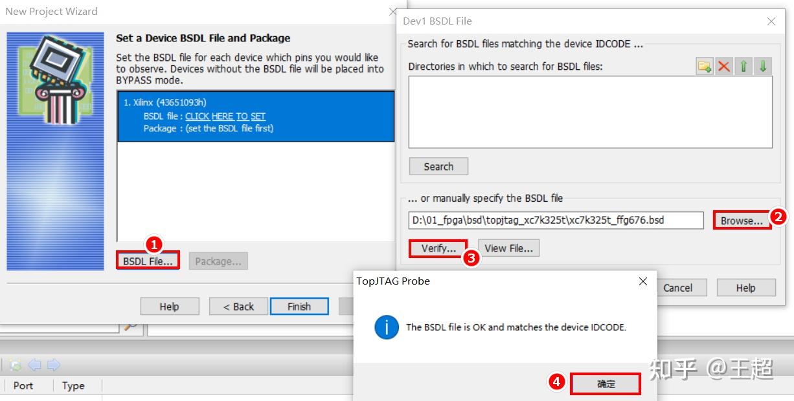The width and height of the screenshot is (794, 401).
Task: Click the Port column header
Action: click(x=23, y=385)
